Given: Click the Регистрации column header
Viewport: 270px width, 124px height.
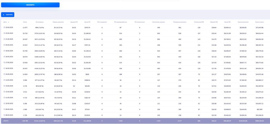Looking at the screenshot, I should [40, 22].
